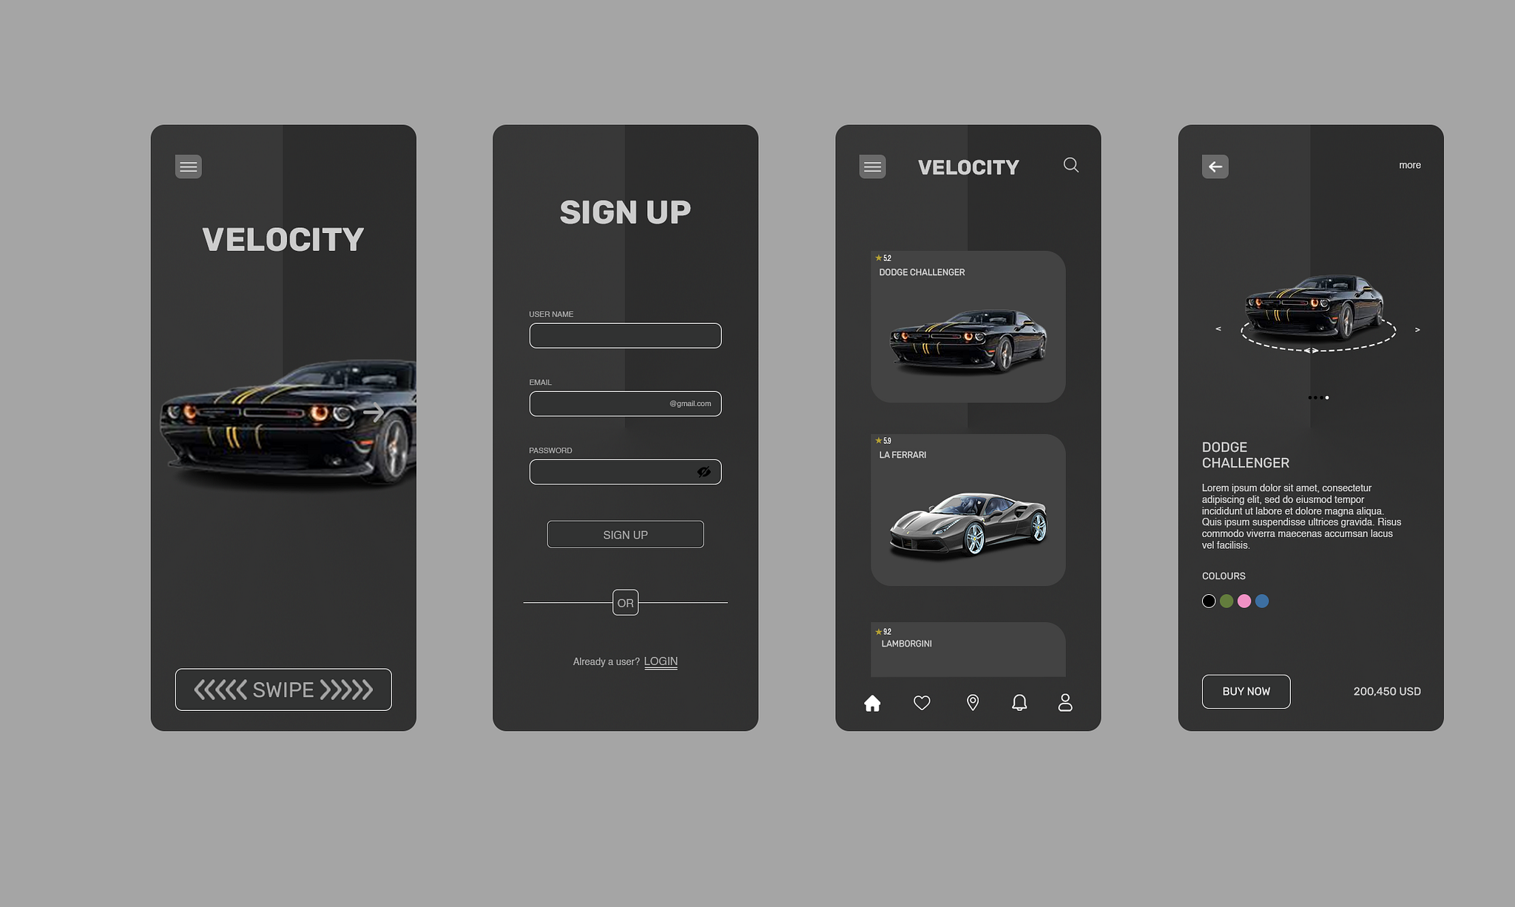1515x907 pixels.
Task: Click the heart/favorites icon in bottom nav
Action: click(922, 702)
